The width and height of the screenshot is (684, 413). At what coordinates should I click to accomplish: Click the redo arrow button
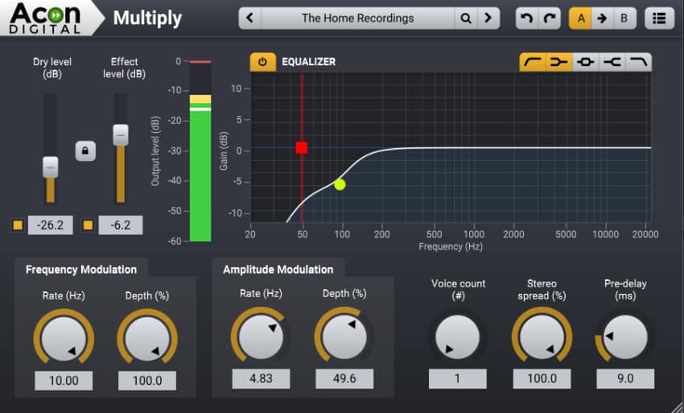[x=549, y=18]
